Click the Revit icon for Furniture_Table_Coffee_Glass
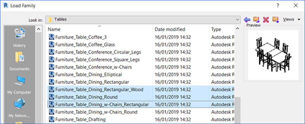Viewport: 305px width, 124px height. click(52, 45)
